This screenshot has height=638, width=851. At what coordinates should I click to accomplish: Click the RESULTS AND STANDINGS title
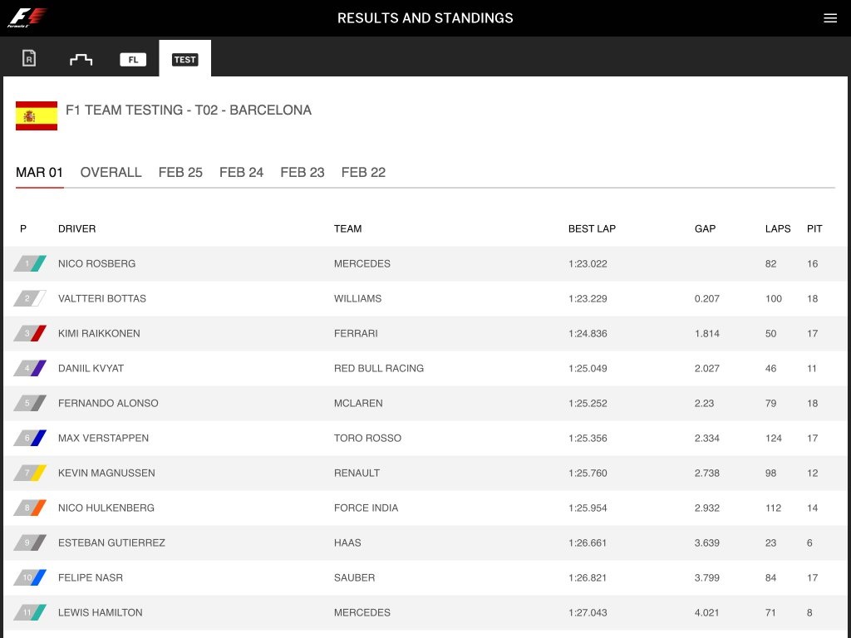[x=425, y=17]
